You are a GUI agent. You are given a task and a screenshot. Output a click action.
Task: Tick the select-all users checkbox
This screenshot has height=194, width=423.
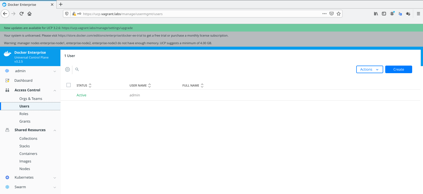tap(69, 85)
